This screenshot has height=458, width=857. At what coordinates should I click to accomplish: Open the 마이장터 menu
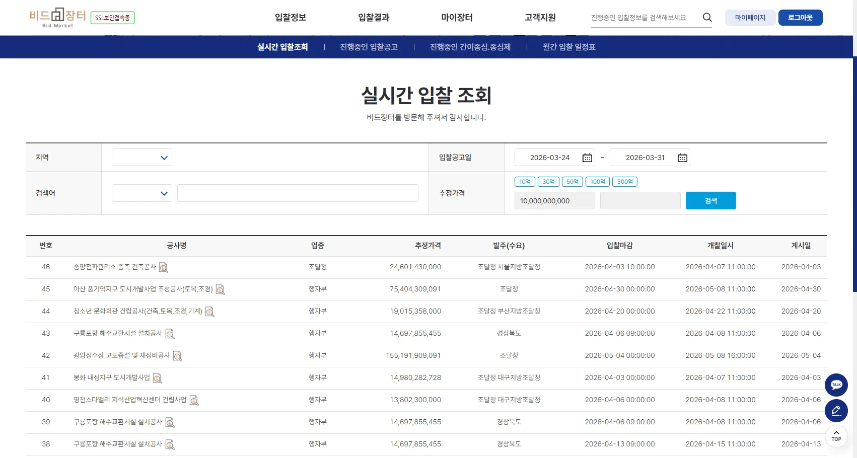coord(457,18)
